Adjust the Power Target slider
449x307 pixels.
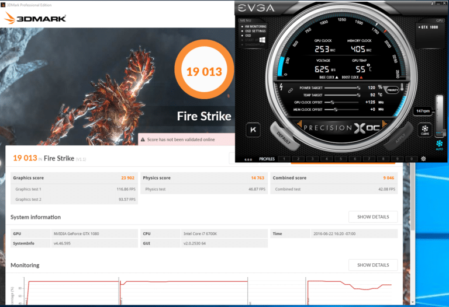342,88
